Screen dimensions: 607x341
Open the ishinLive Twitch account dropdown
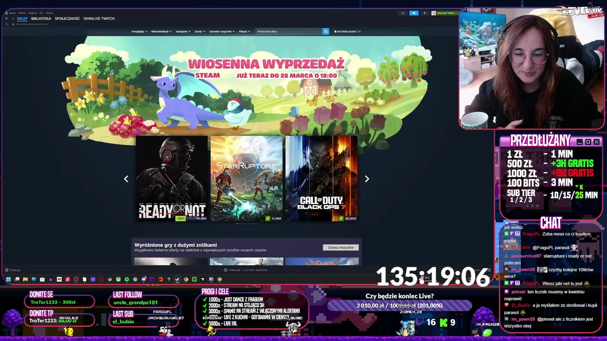click(x=445, y=13)
